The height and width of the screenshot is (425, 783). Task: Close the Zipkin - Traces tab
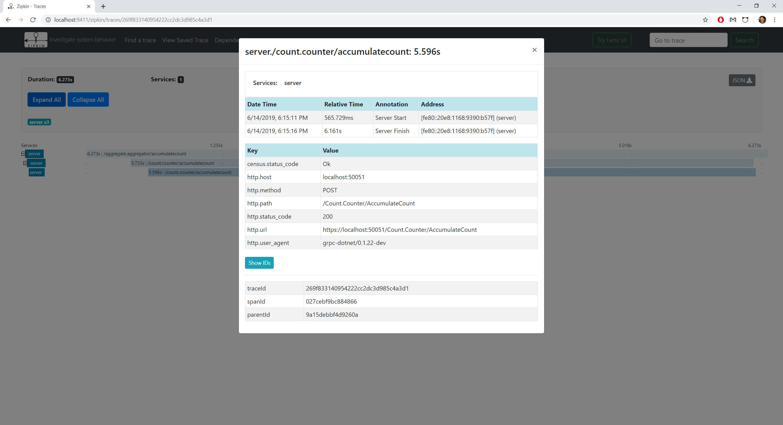(89, 6)
